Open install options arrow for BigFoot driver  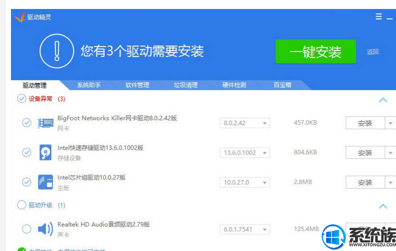[391, 123]
